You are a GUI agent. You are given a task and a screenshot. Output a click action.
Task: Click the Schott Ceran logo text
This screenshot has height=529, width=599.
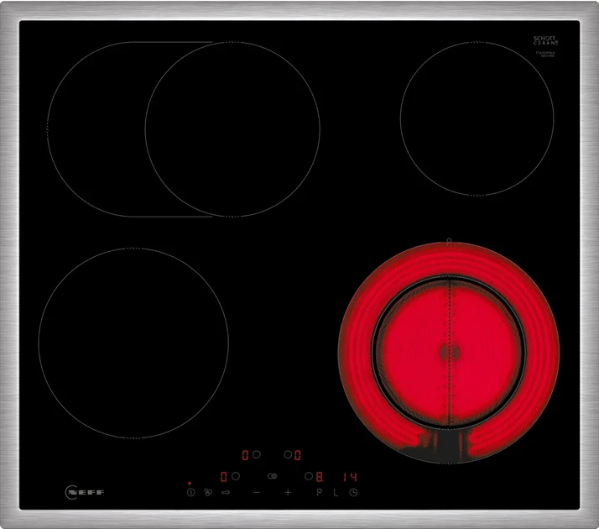click(545, 40)
